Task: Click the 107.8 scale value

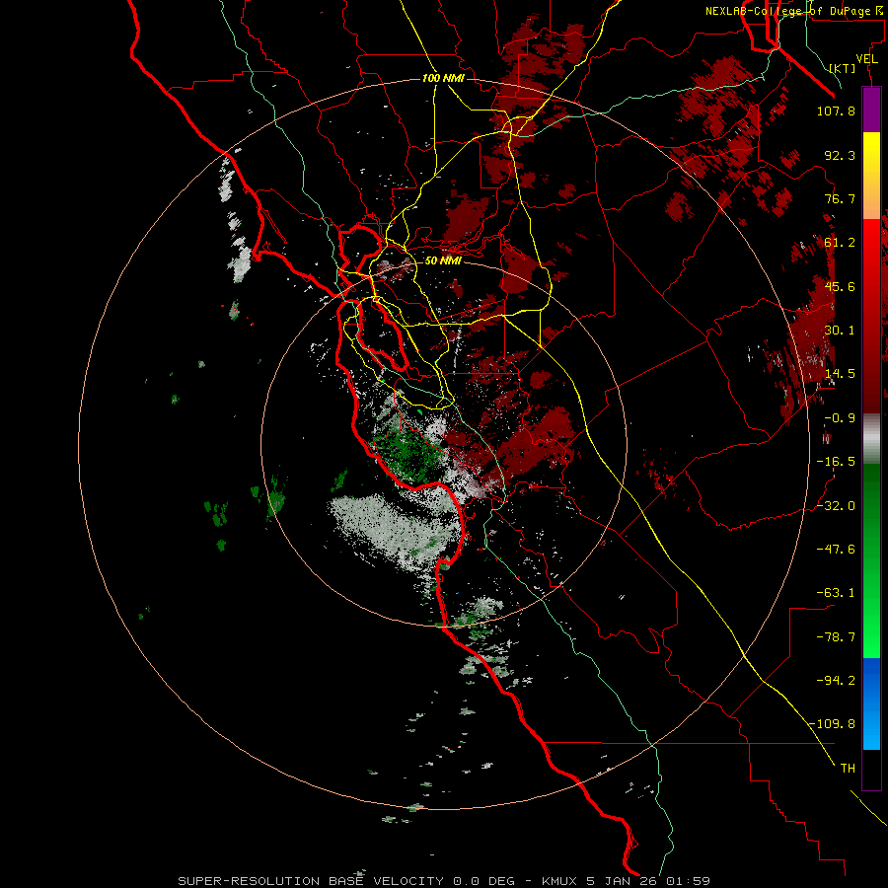Action: click(x=836, y=111)
